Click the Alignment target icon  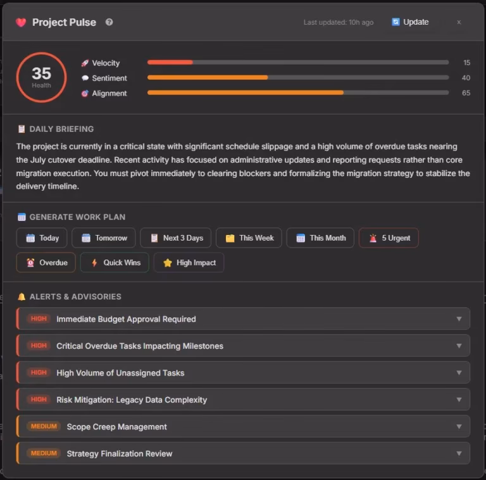[x=85, y=93]
